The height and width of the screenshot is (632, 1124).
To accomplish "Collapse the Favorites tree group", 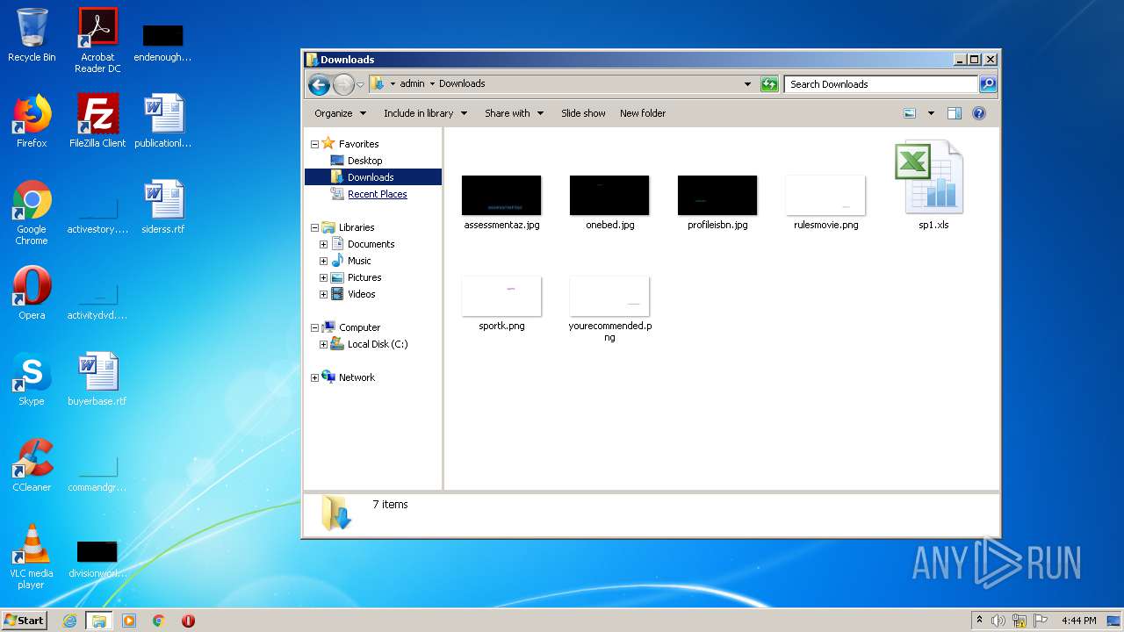I will [314, 144].
